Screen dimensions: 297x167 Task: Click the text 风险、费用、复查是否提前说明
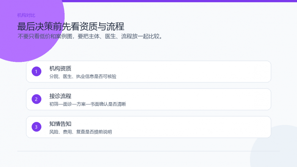tap(81, 132)
